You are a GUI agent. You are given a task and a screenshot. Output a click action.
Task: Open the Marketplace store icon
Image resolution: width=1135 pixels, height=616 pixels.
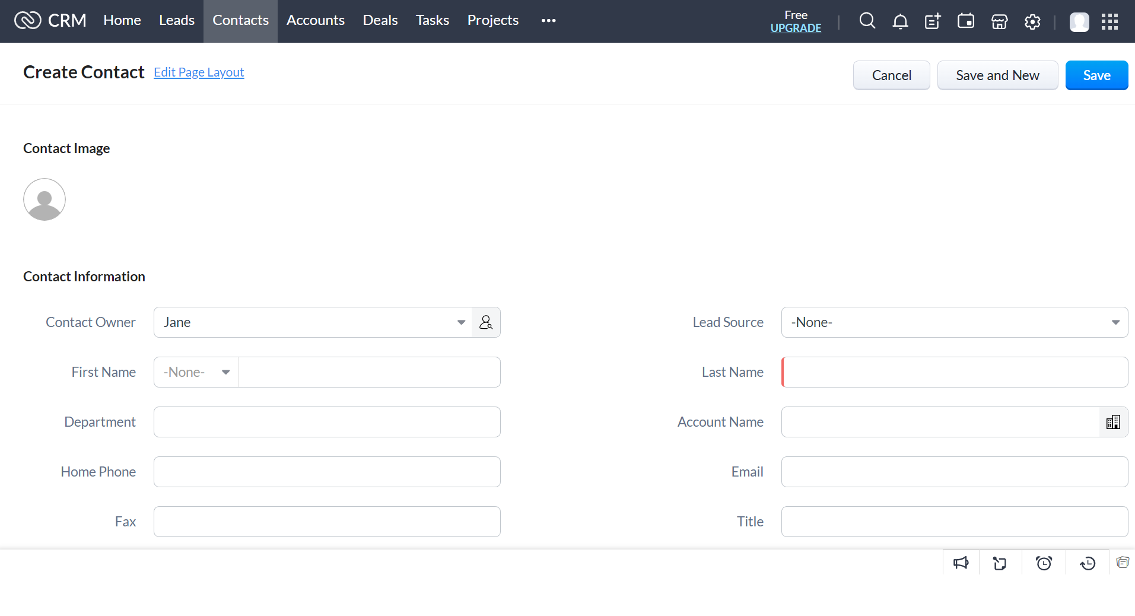pos(999,21)
